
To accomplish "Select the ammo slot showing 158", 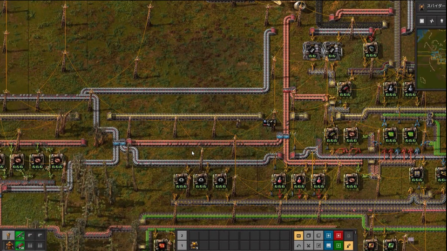I will [x=20, y=245].
